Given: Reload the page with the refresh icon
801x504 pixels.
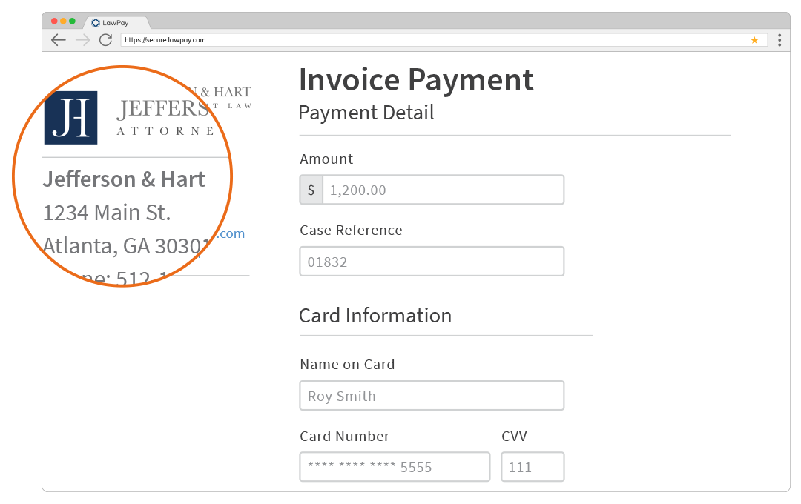Looking at the screenshot, I should point(106,40).
